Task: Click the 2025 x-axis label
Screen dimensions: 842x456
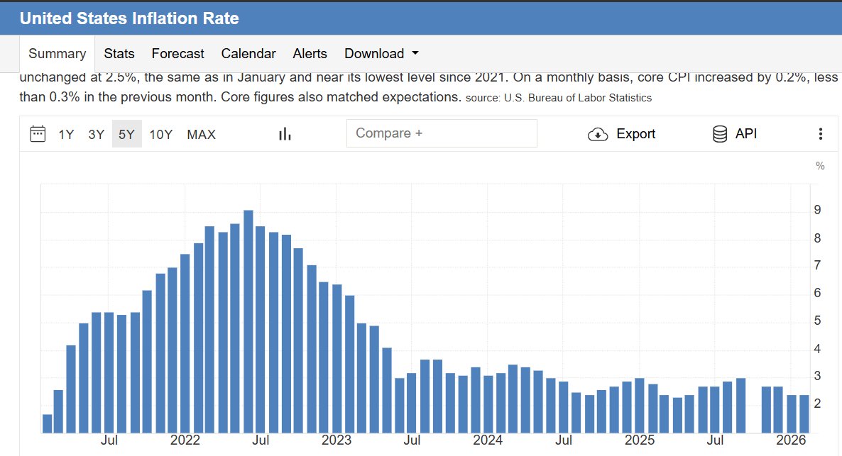Action: coord(640,440)
